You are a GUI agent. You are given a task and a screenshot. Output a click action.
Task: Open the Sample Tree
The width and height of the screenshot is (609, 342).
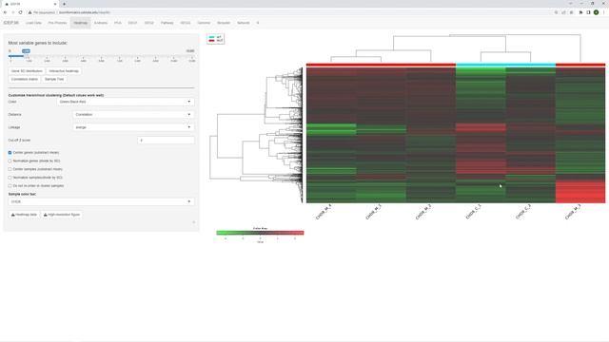(54, 79)
